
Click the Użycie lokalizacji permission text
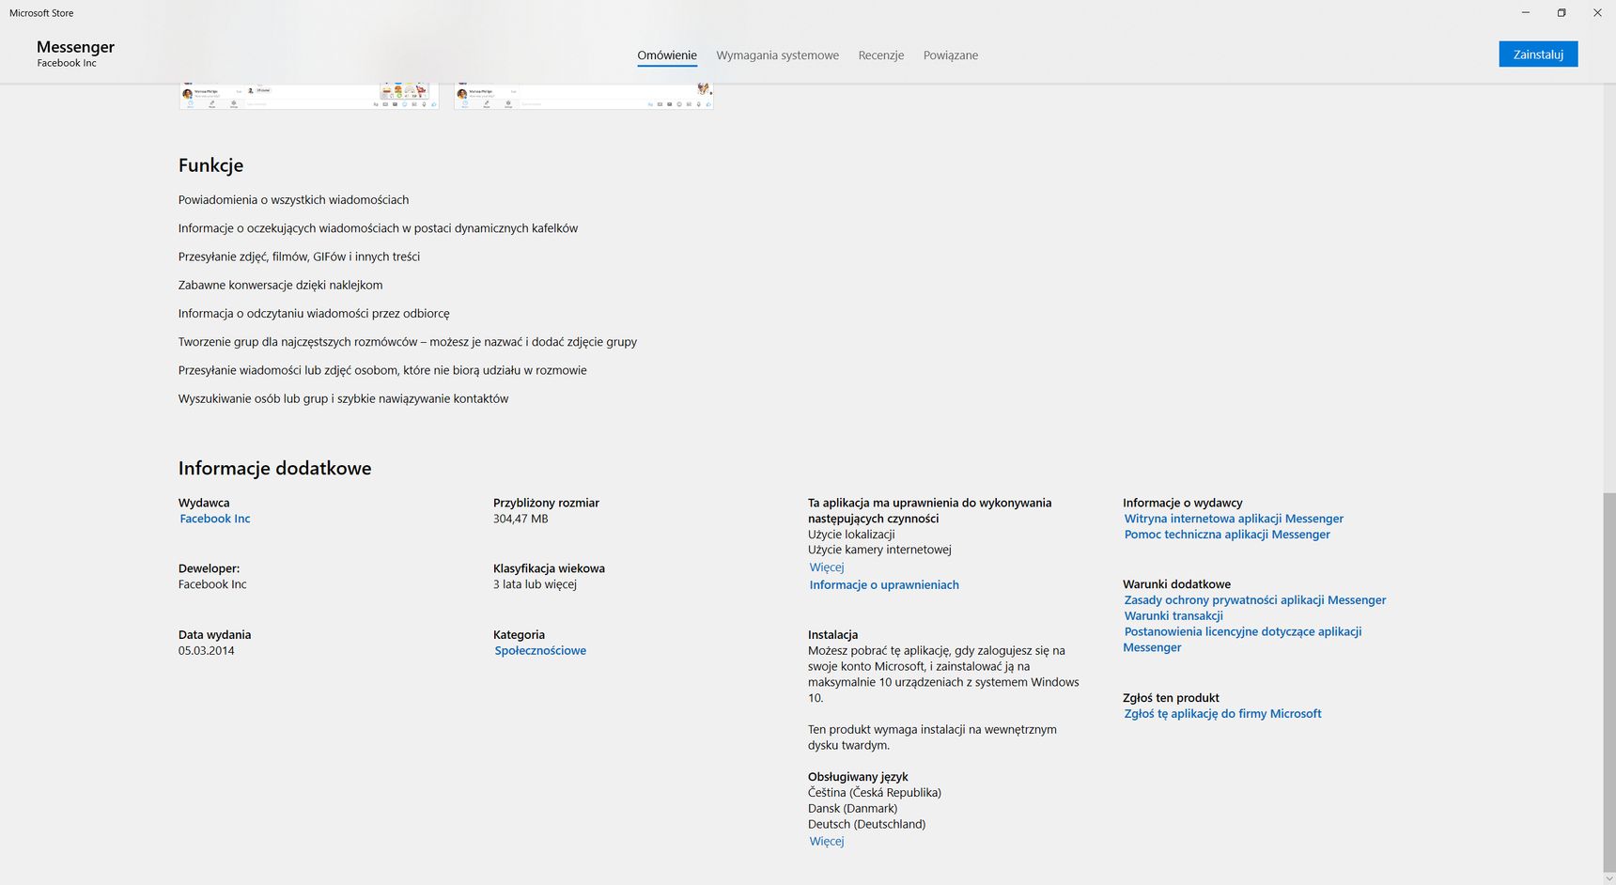(x=851, y=535)
